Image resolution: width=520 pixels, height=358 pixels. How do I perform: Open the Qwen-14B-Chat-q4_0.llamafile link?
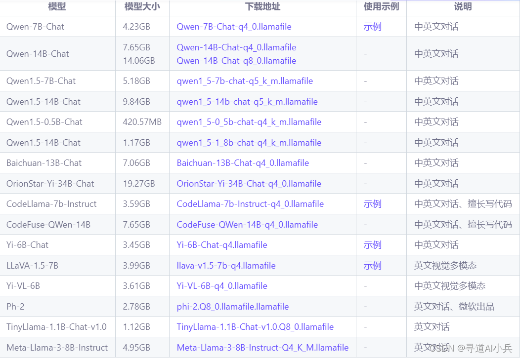[236, 47]
